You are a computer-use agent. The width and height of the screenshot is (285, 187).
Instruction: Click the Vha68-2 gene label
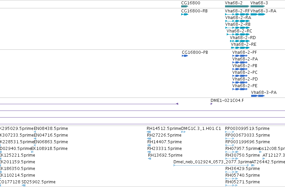233,3
